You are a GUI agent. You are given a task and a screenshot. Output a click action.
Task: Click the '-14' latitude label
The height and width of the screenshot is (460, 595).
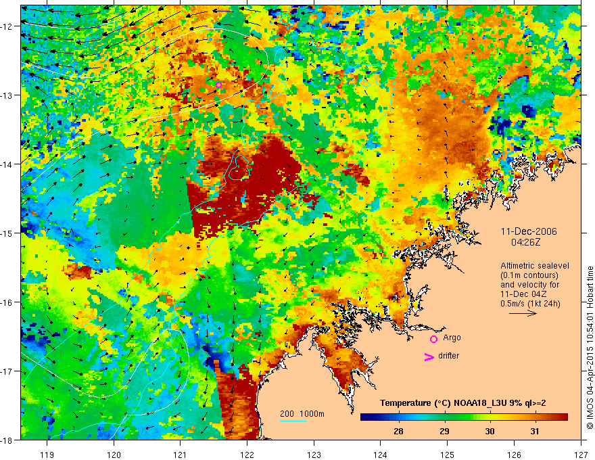(x=7, y=164)
